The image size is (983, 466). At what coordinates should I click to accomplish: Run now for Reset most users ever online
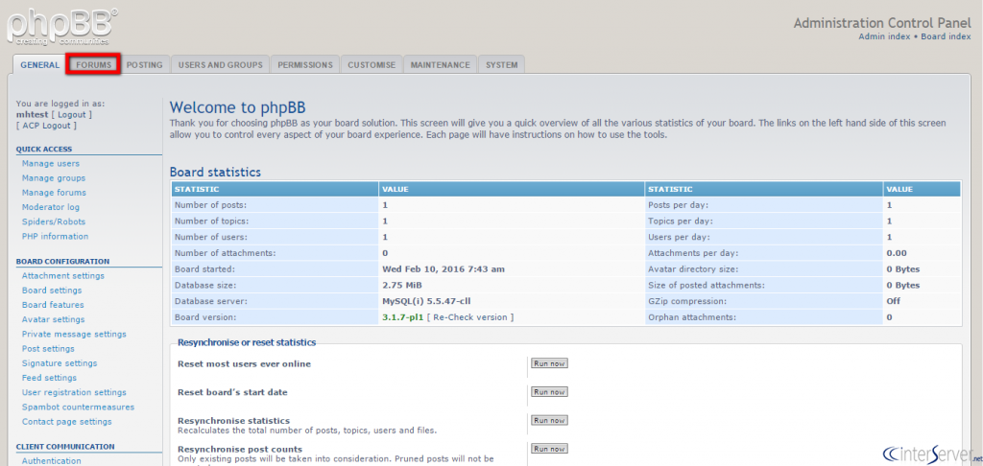(549, 363)
